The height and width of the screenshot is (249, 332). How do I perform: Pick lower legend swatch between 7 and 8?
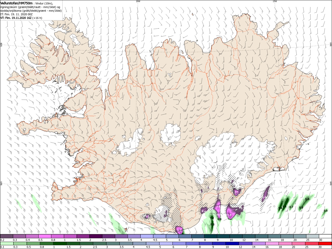tap(192, 244)
